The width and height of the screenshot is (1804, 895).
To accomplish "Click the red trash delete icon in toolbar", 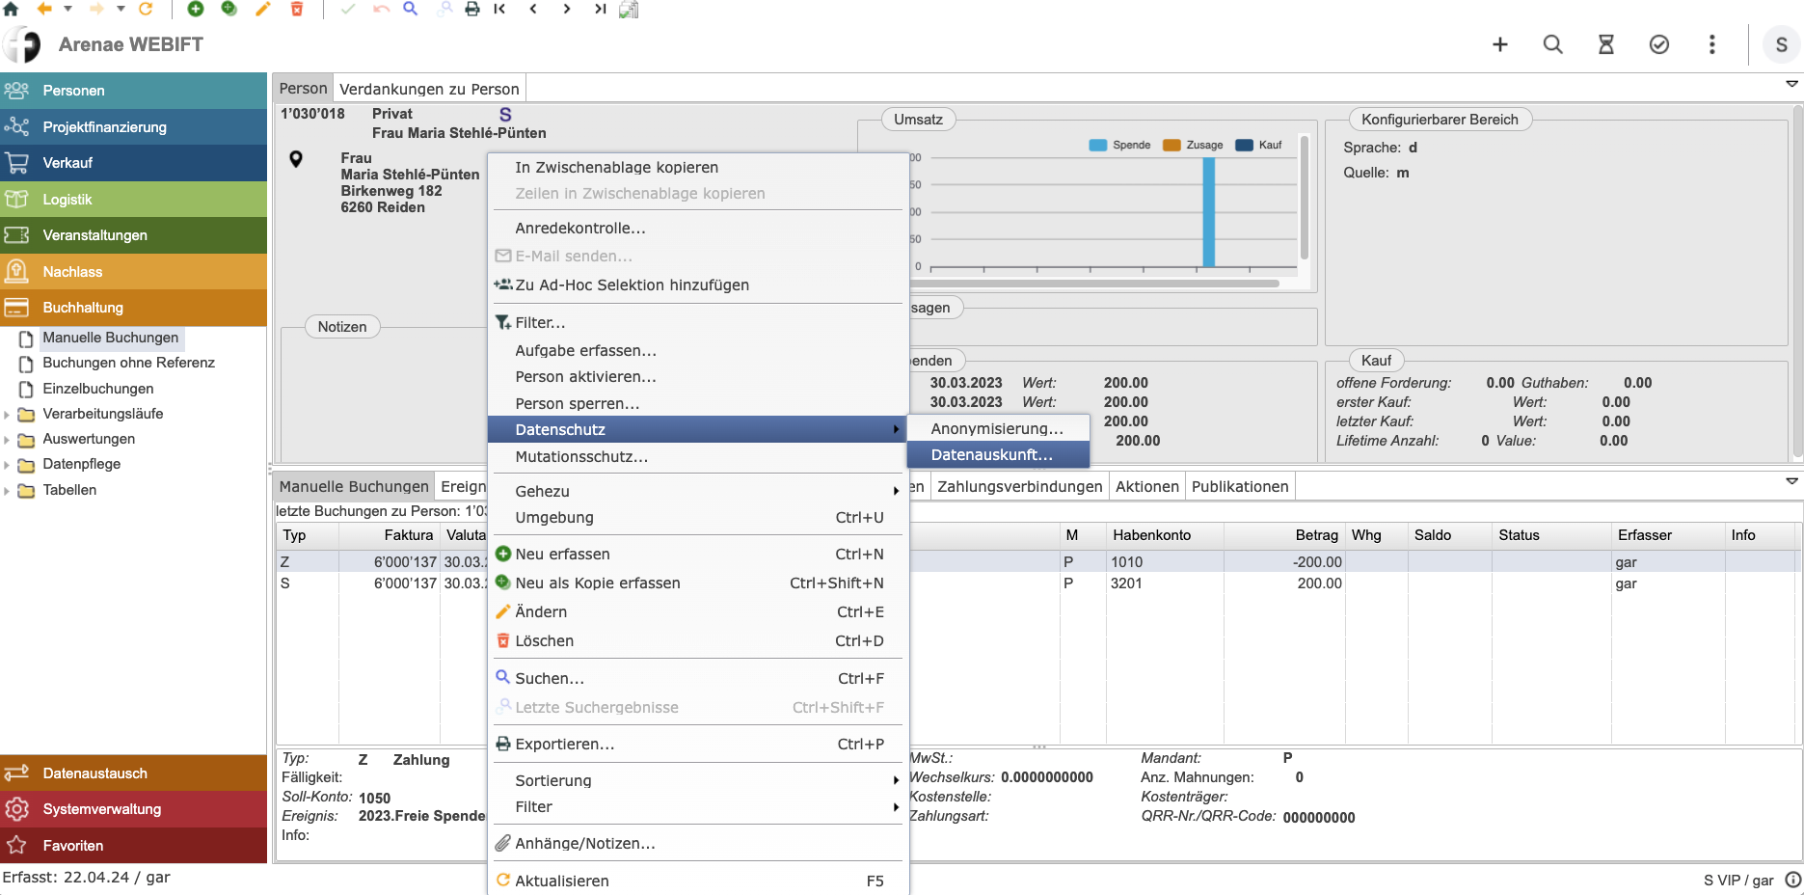I will click(297, 9).
